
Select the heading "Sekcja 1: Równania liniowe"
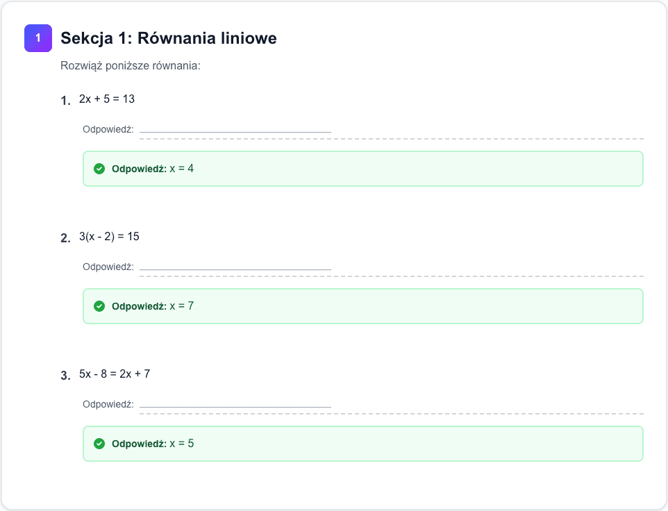pos(169,38)
